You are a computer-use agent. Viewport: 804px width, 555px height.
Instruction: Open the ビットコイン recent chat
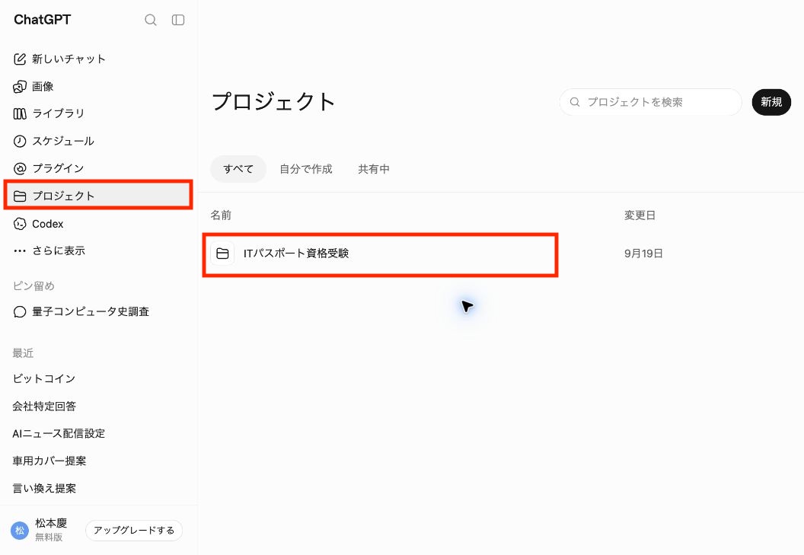(44, 378)
